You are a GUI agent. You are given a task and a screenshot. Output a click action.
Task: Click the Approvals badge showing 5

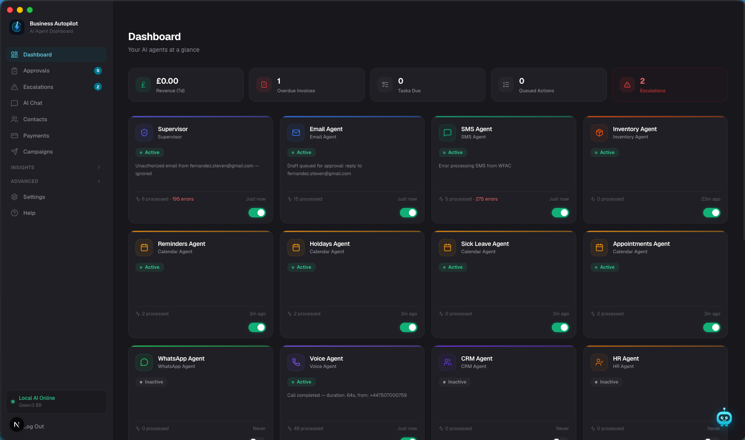pyautogui.click(x=98, y=71)
